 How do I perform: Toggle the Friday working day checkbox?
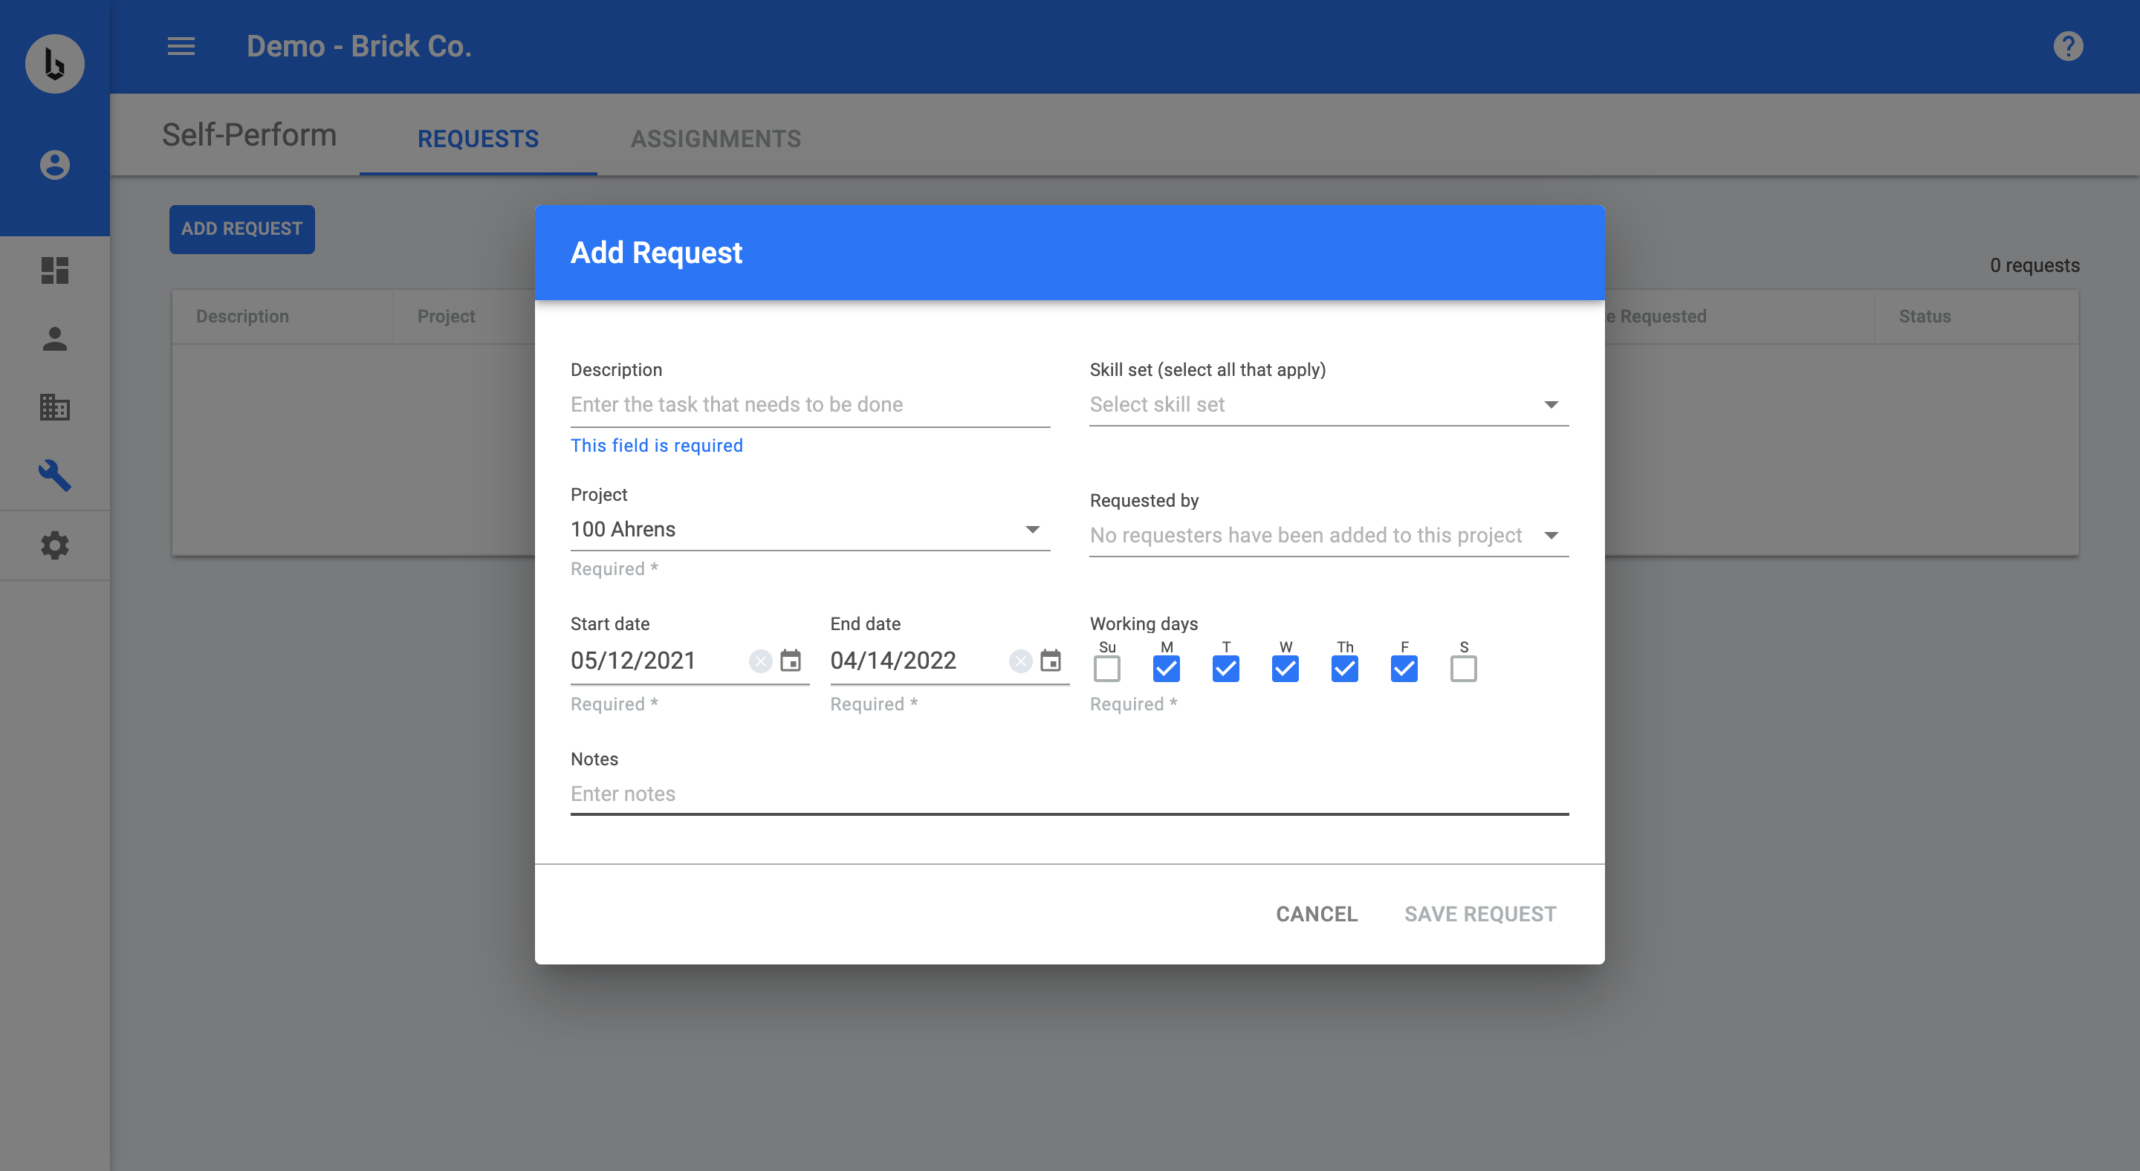tap(1404, 669)
